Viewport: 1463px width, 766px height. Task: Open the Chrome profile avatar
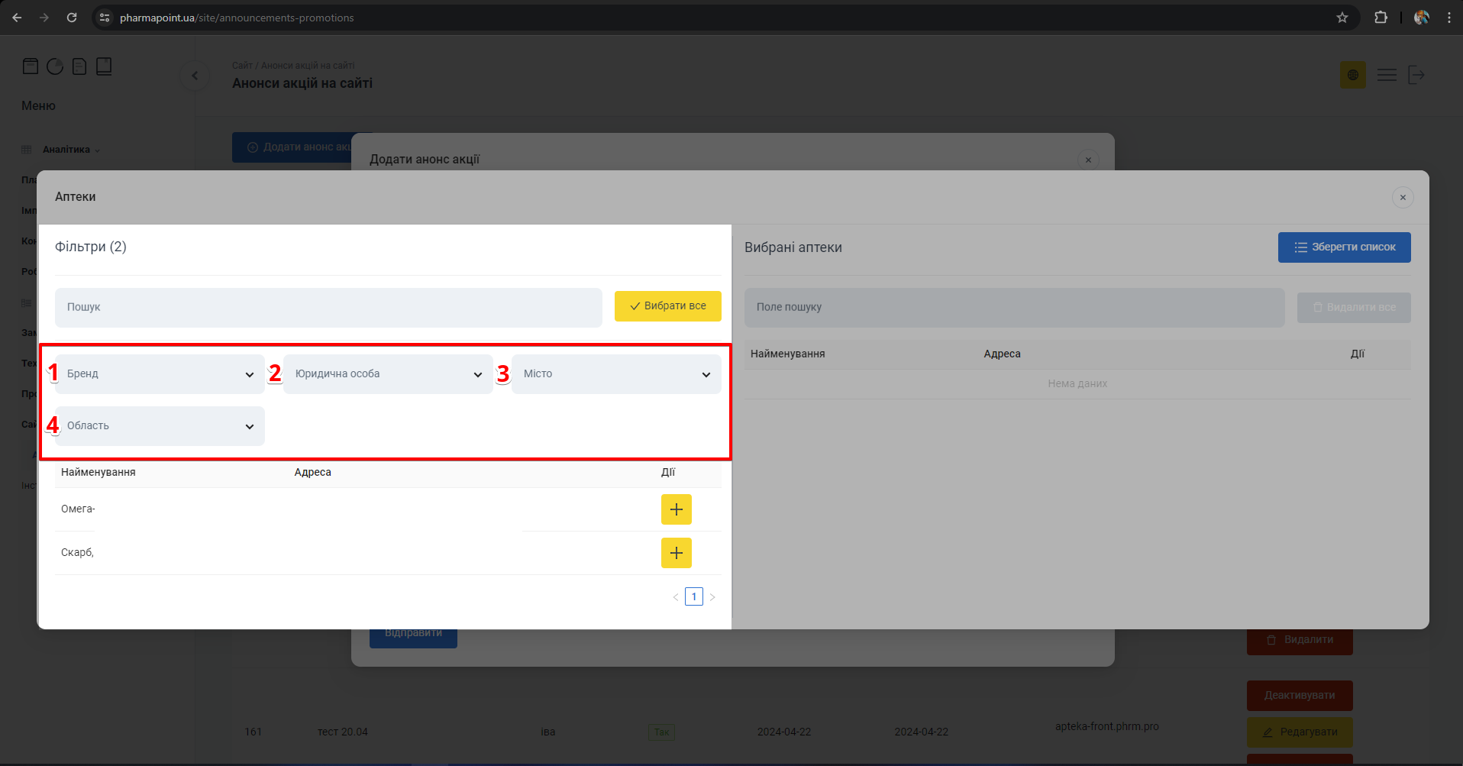[1422, 18]
